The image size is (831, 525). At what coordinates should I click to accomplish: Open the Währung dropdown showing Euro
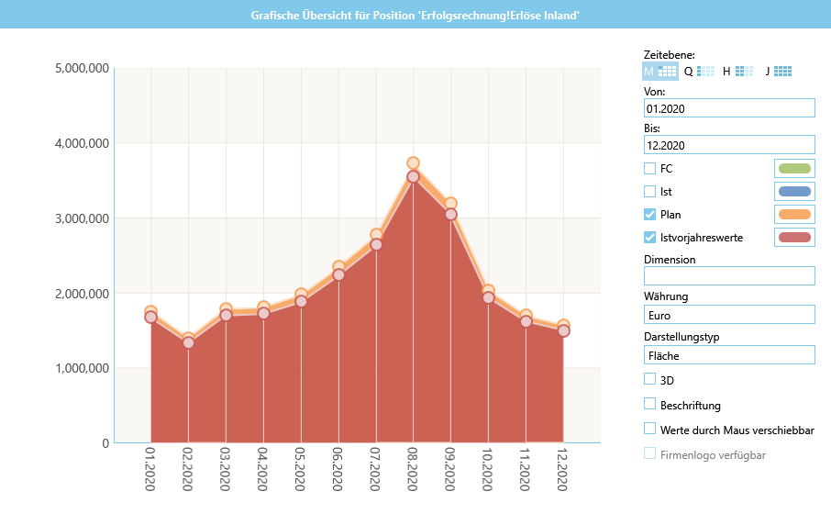click(x=729, y=315)
